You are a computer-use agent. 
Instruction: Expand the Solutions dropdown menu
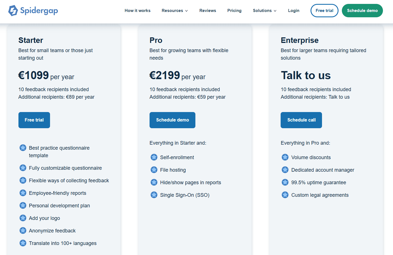[x=265, y=11]
